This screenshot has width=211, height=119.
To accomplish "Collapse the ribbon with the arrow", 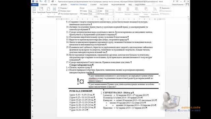I will pos(188,17).
